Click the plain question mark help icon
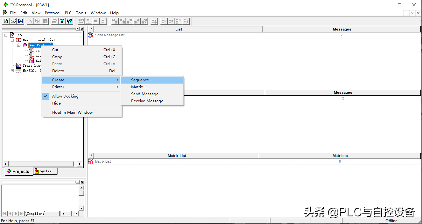The height and width of the screenshot is (224, 422). coord(62,21)
